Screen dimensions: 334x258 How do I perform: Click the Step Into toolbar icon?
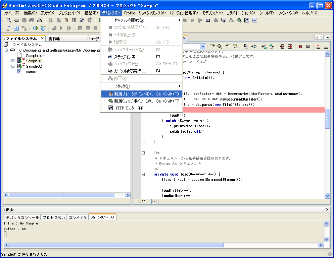coord(208,20)
